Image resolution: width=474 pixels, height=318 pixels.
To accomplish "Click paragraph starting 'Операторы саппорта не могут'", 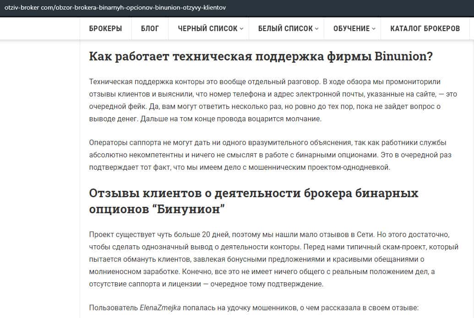I will click(270, 155).
